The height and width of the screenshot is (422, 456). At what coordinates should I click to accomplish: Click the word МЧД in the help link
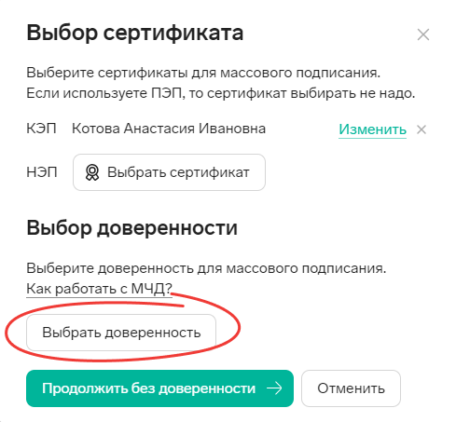147,289
